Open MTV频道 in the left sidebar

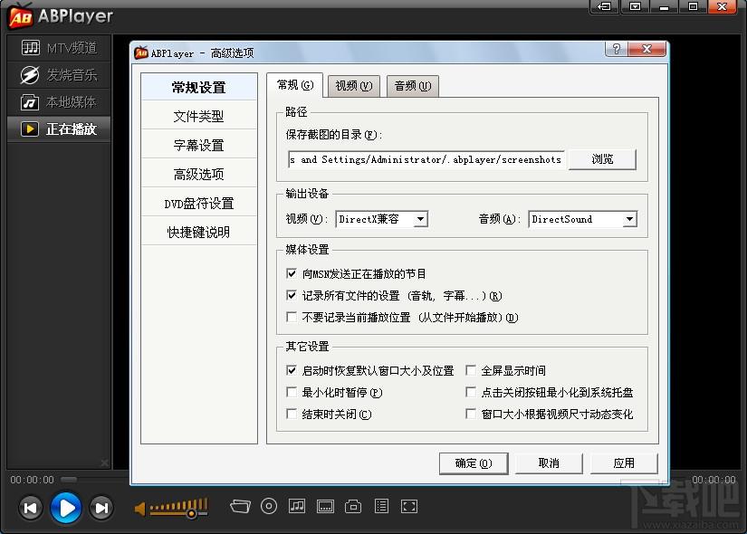pyautogui.click(x=59, y=48)
